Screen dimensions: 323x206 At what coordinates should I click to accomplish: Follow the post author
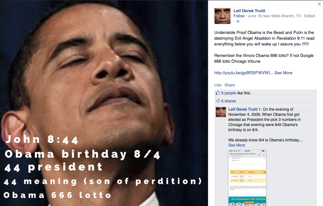[239, 16]
